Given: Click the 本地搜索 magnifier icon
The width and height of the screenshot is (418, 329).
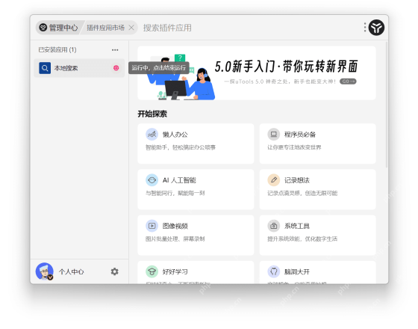Looking at the screenshot, I should point(45,68).
